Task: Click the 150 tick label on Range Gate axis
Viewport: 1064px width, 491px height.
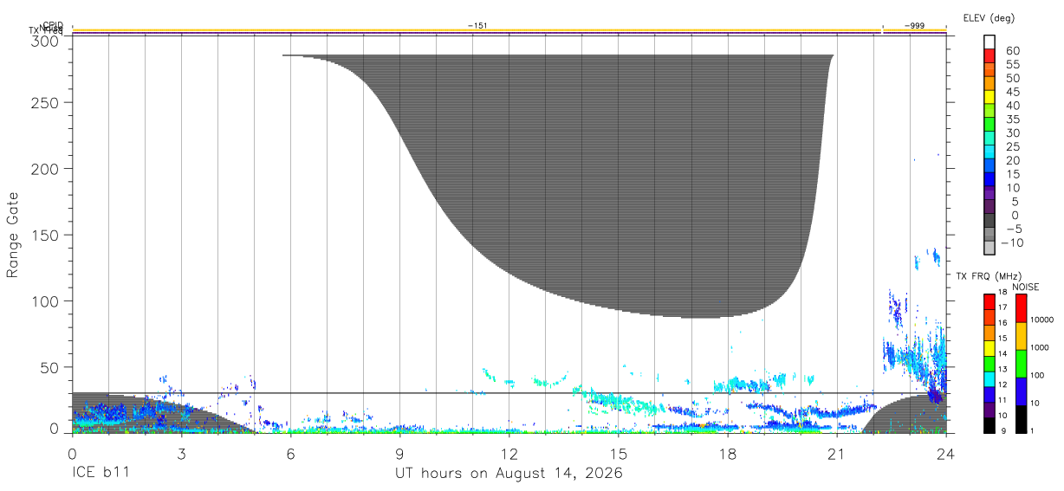Action: tap(45, 235)
